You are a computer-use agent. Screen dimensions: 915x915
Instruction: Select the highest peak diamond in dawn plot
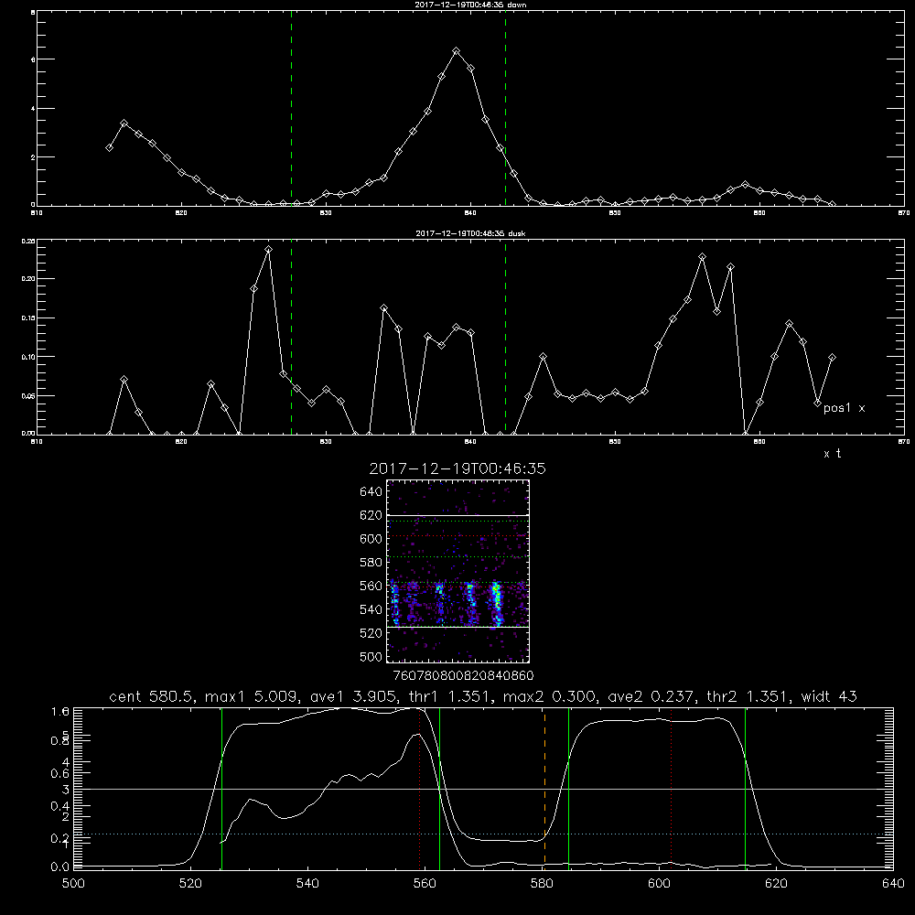457,51
